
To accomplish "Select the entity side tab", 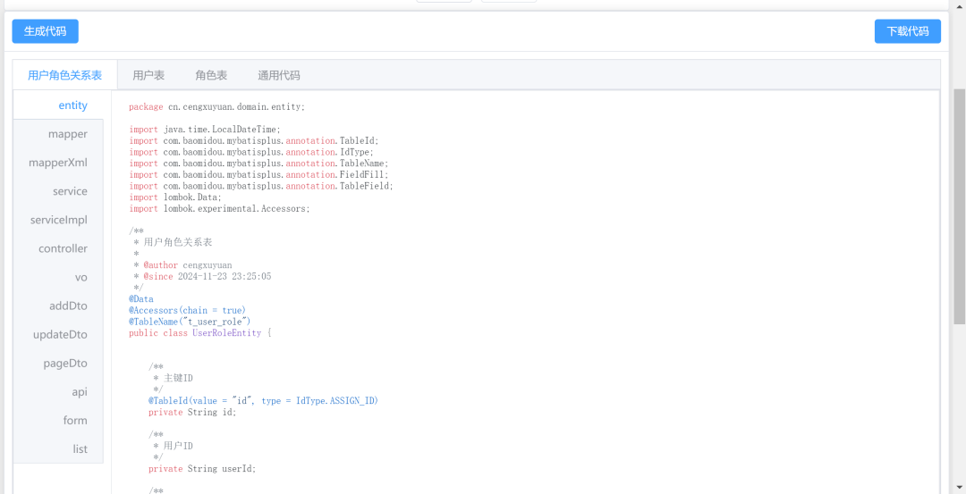I will [x=72, y=105].
